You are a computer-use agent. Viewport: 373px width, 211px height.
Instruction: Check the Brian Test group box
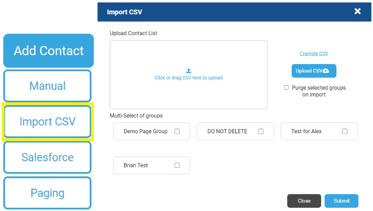[x=177, y=165]
